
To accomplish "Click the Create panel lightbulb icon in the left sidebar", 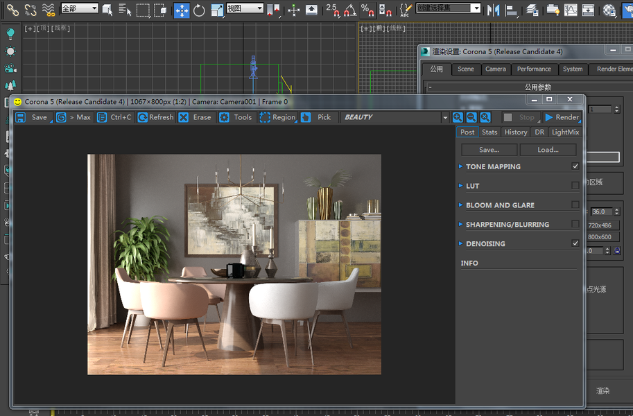I will (x=10, y=33).
